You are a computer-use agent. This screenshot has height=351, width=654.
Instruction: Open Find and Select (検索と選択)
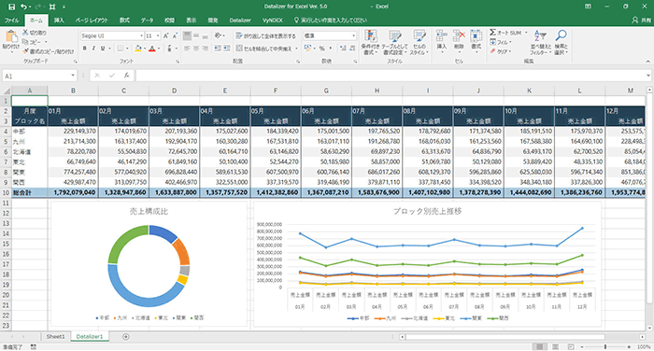561,42
